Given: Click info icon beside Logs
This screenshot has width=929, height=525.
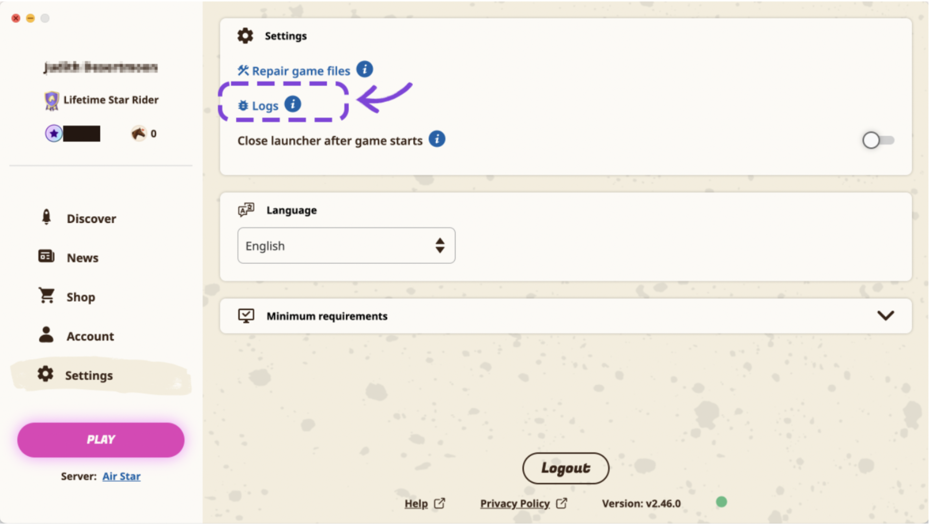Looking at the screenshot, I should tap(292, 105).
